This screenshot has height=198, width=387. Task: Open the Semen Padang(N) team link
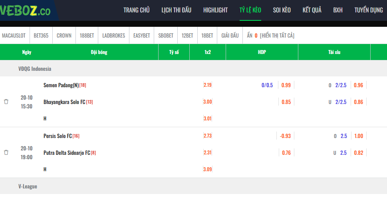coord(61,85)
